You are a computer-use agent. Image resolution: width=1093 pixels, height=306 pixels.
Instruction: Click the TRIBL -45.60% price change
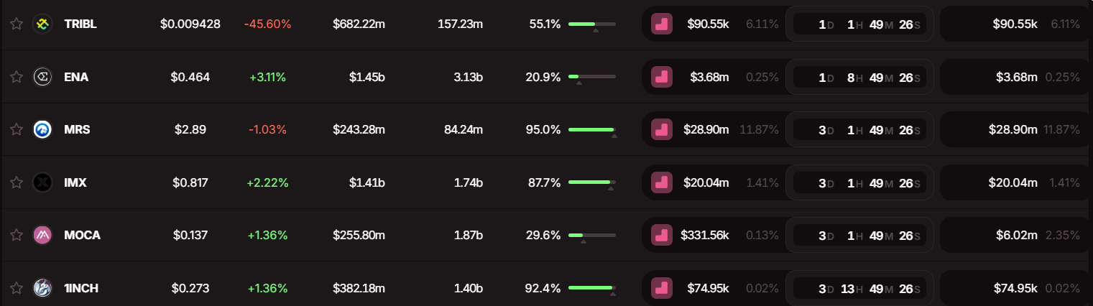267,24
